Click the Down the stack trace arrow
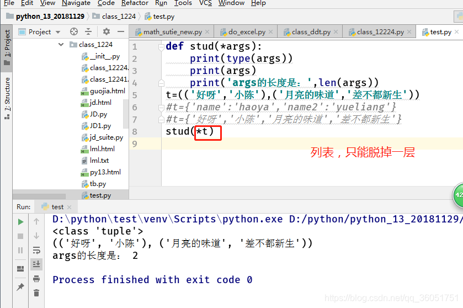Image resolution: width=463 pixels, height=308 pixels. [x=36, y=236]
